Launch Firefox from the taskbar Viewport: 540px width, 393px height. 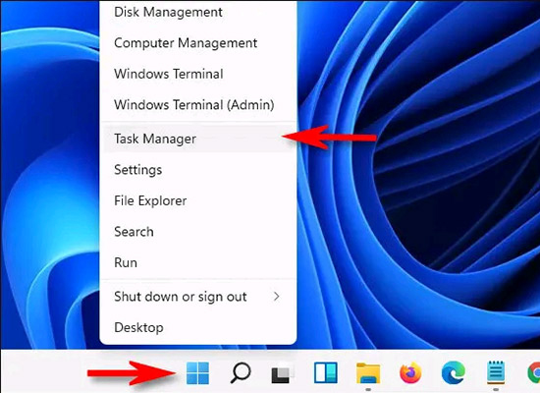coord(410,372)
